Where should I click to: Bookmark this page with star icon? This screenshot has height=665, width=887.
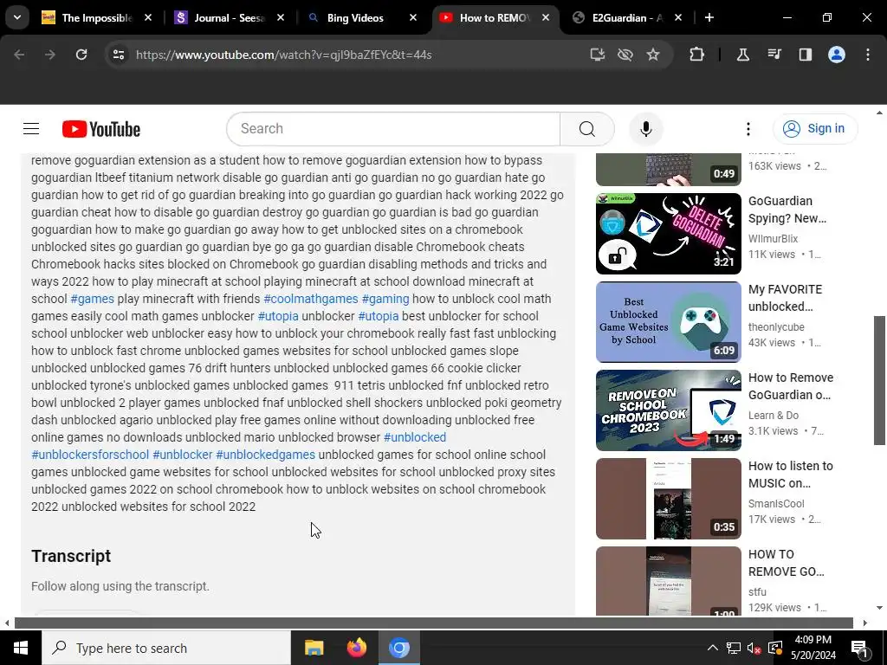(x=653, y=55)
